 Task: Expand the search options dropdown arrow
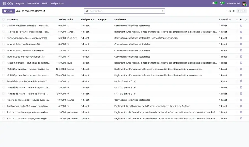[x=162, y=11]
